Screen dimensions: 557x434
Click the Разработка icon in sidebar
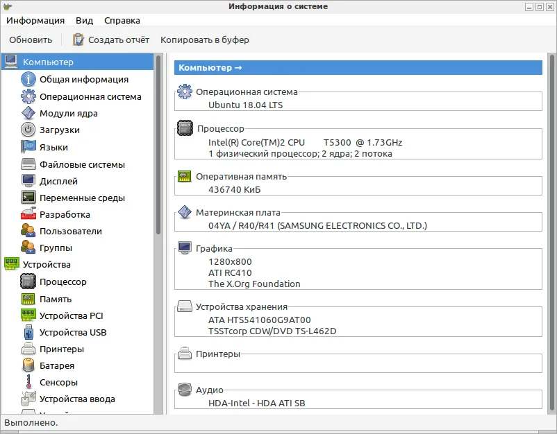click(28, 214)
